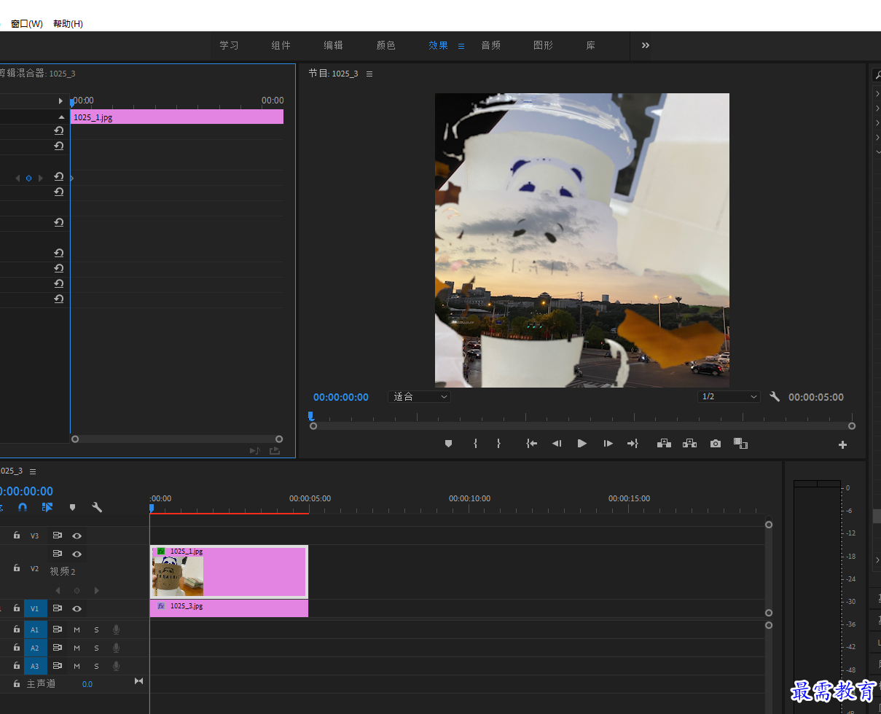
Task: Switch to the 组件 workspace
Action: click(281, 45)
